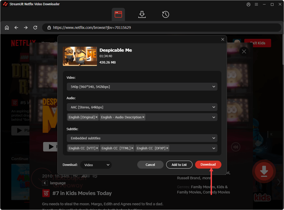Viewport: 284px width, 210px height.
Task: Reload the current Netflix page
Action: pyautogui.click(x=35, y=28)
